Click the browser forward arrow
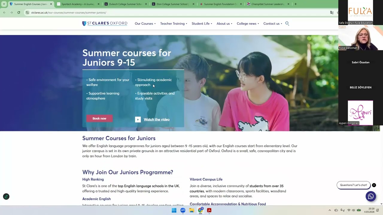 coord(11,13)
